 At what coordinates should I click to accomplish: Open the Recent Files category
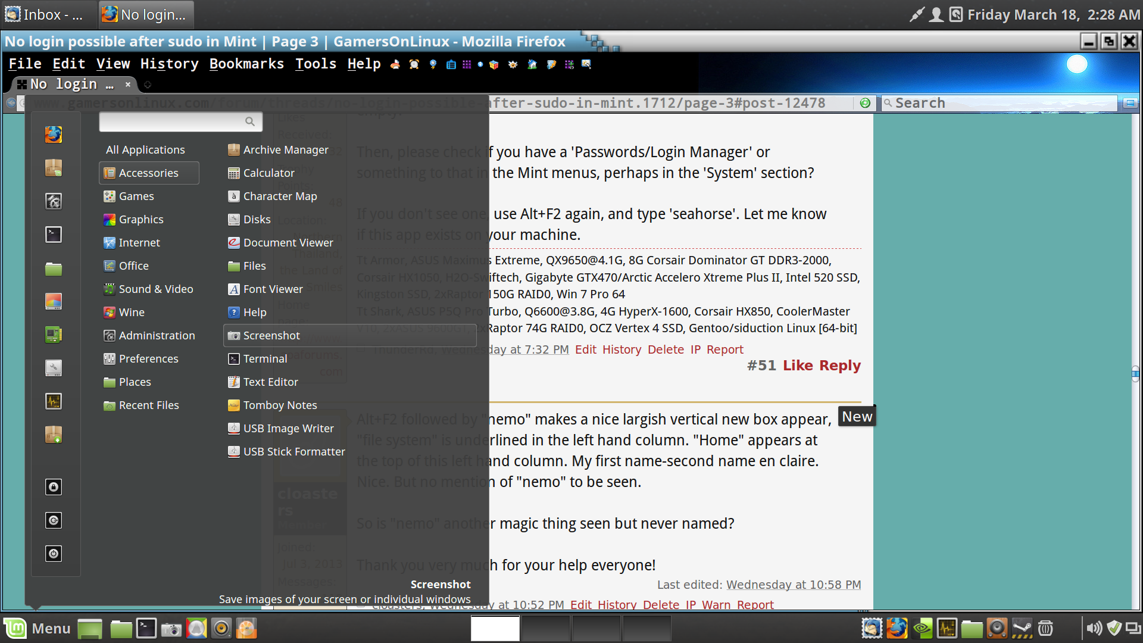coord(149,405)
